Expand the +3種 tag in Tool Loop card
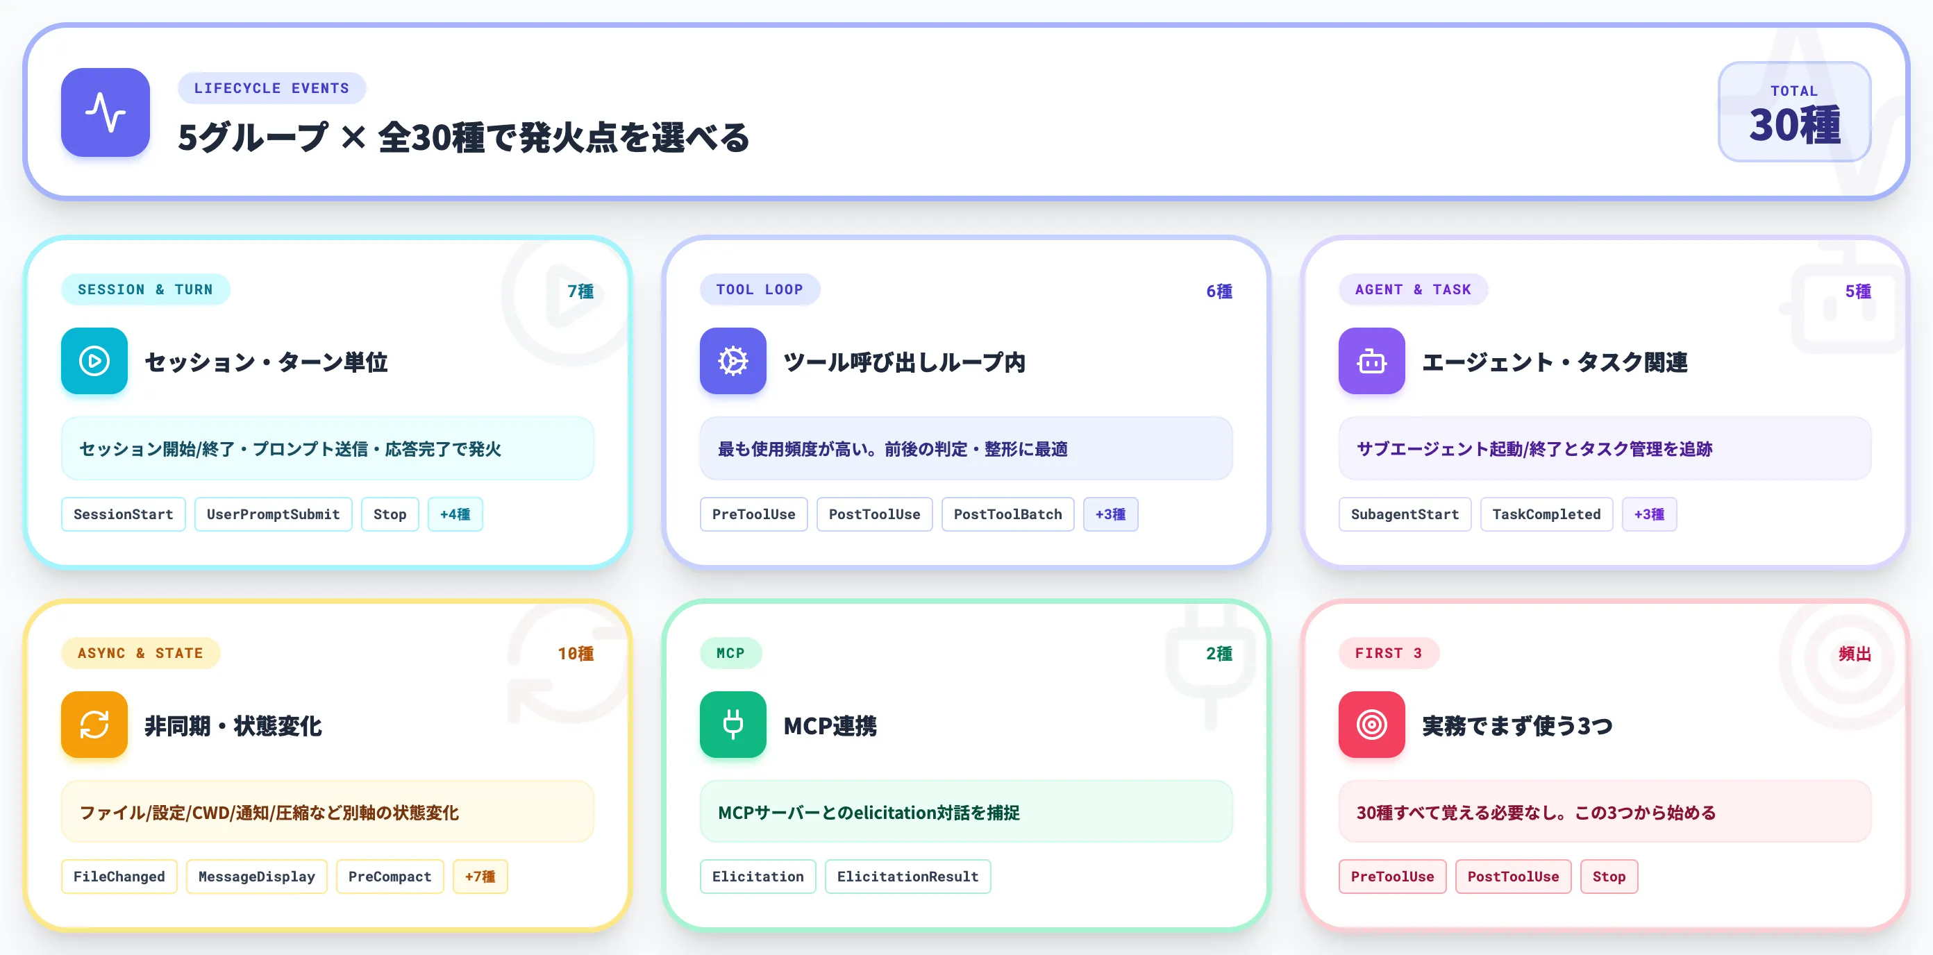Screen dimensions: 1933x955 (1111, 515)
